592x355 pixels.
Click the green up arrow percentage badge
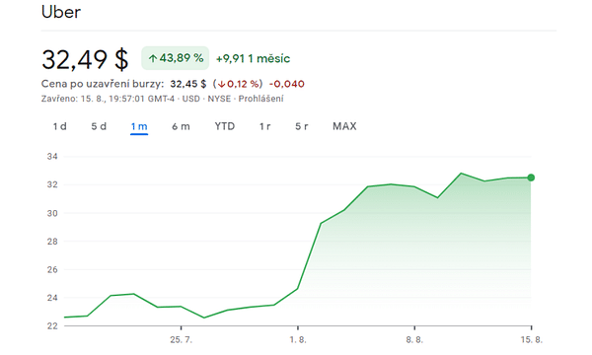176,58
